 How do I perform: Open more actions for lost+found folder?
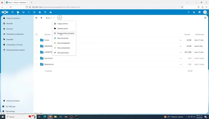(x=181, y=58)
